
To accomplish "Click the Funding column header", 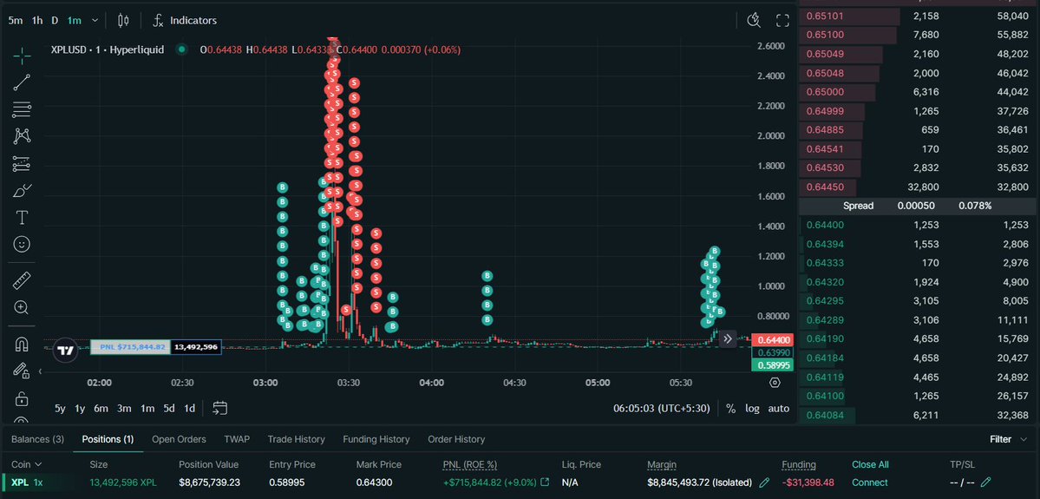I will [799, 464].
